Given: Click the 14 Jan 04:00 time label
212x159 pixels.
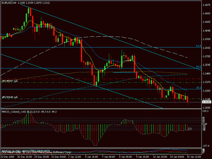Looking at the screenshot, I should click(177, 157).
